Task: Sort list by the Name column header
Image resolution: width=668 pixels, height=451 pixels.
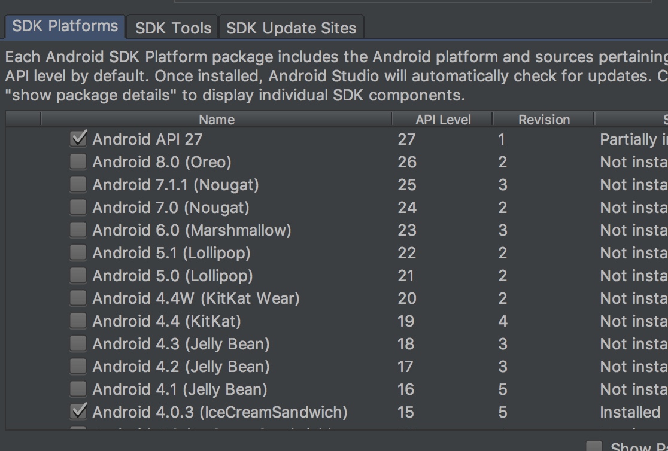Action: point(216,120)
